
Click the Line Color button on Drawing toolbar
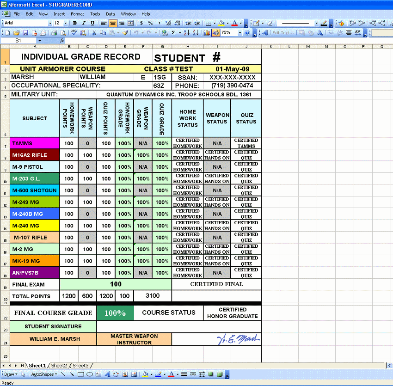pos(158,374)
